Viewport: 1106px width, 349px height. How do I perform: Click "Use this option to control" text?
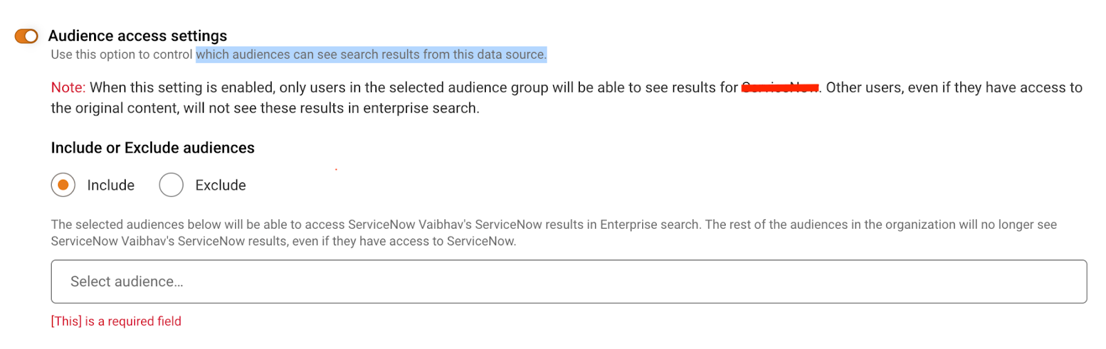[x=122, y=55]
